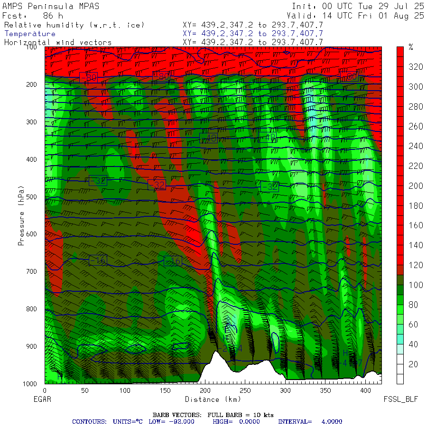Image resolution: width=427 pixels, height=427 pixels.
Task: Click the 0 tick on the distance axis
Action: [x=45, y=390]
